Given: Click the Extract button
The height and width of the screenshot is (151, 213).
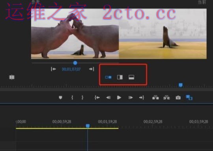Looking at the screenshot, I should 166,98.
